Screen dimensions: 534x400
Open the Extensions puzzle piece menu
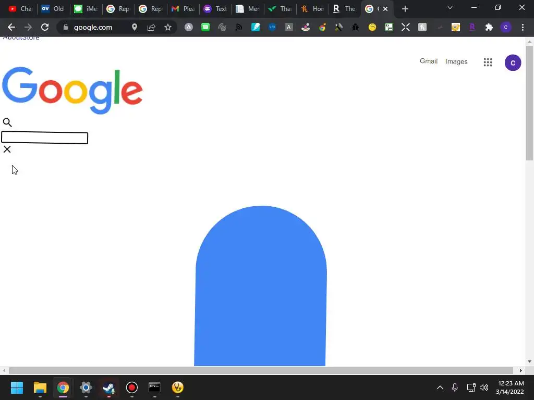pyautogui.click(x=489, y=27)
